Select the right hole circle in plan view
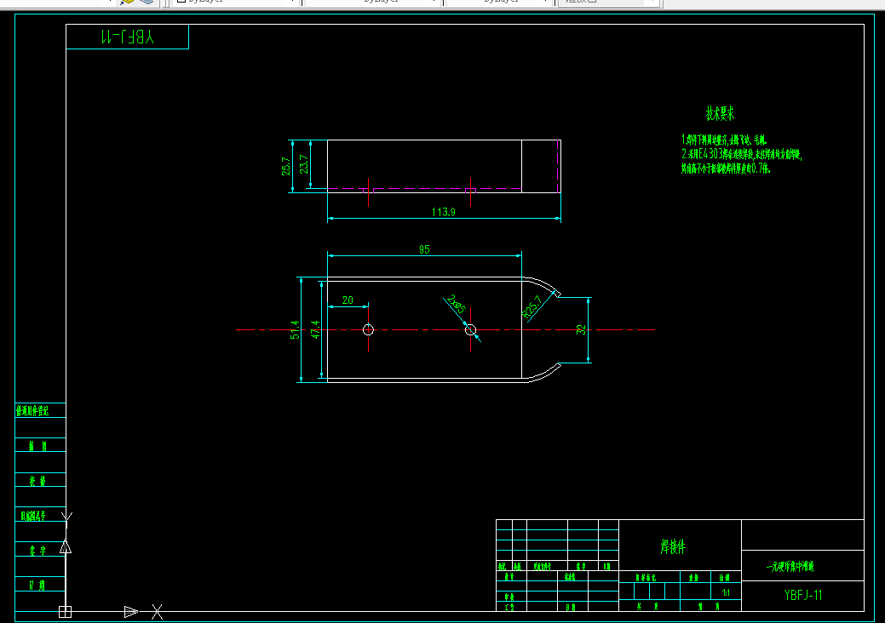885x623 pixels. tap(470, 330)
